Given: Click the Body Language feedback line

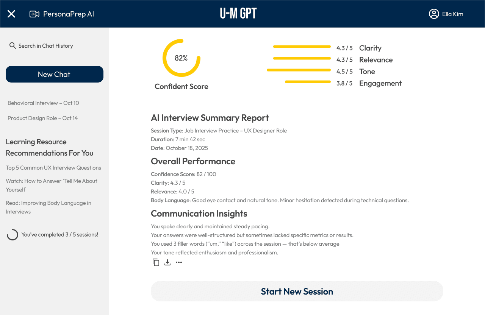Looking at the screenshot, I should (280, 200).
